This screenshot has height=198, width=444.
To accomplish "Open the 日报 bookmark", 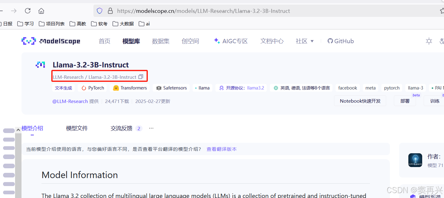I will tap(6, 24).
